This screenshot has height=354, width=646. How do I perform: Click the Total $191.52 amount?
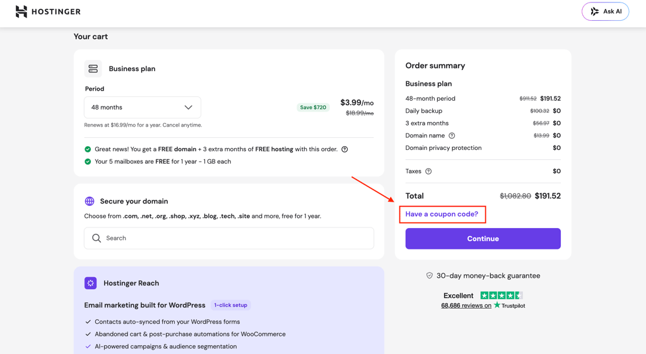pyautogui.click(x=548, y=196)
